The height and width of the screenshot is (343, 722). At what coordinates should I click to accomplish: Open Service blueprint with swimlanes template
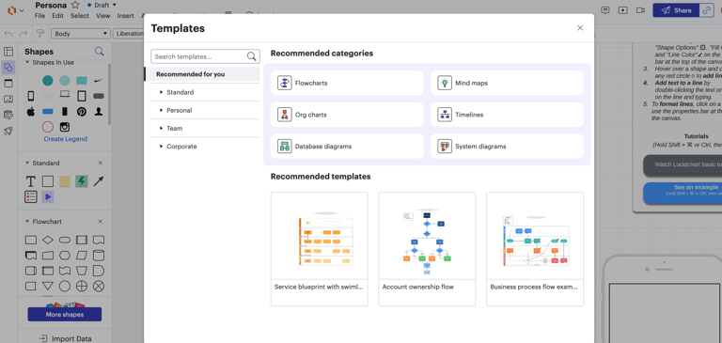tap(319, 249)
